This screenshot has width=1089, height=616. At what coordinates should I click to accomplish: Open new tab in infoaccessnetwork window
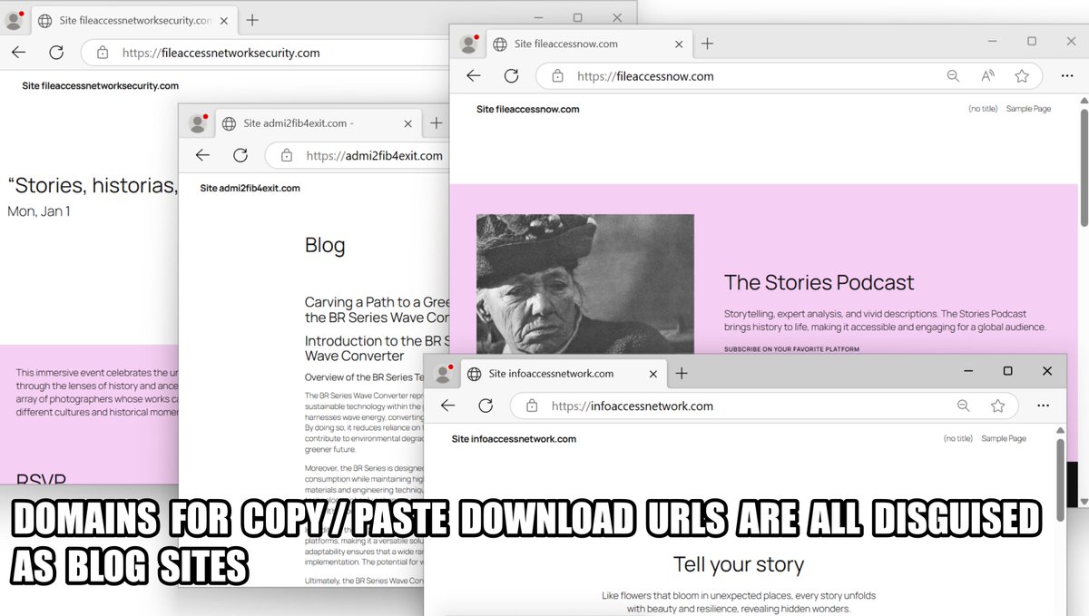point(682,373)
